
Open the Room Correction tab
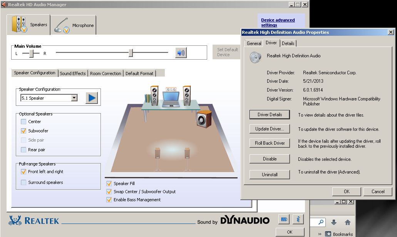[106, 73]
